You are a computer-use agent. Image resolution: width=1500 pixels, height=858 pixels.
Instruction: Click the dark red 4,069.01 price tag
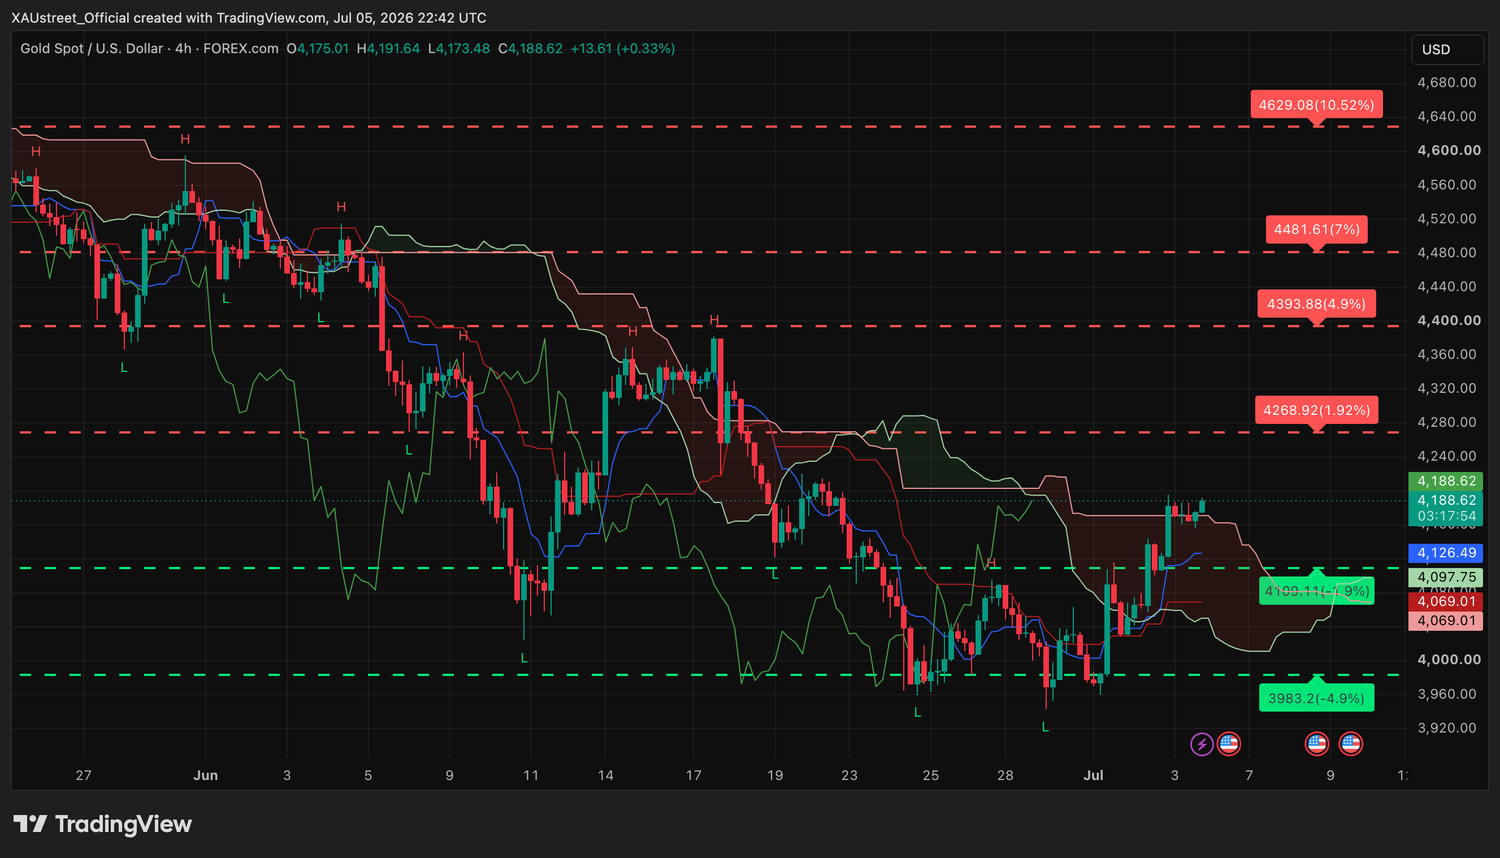coord(1445,601)
